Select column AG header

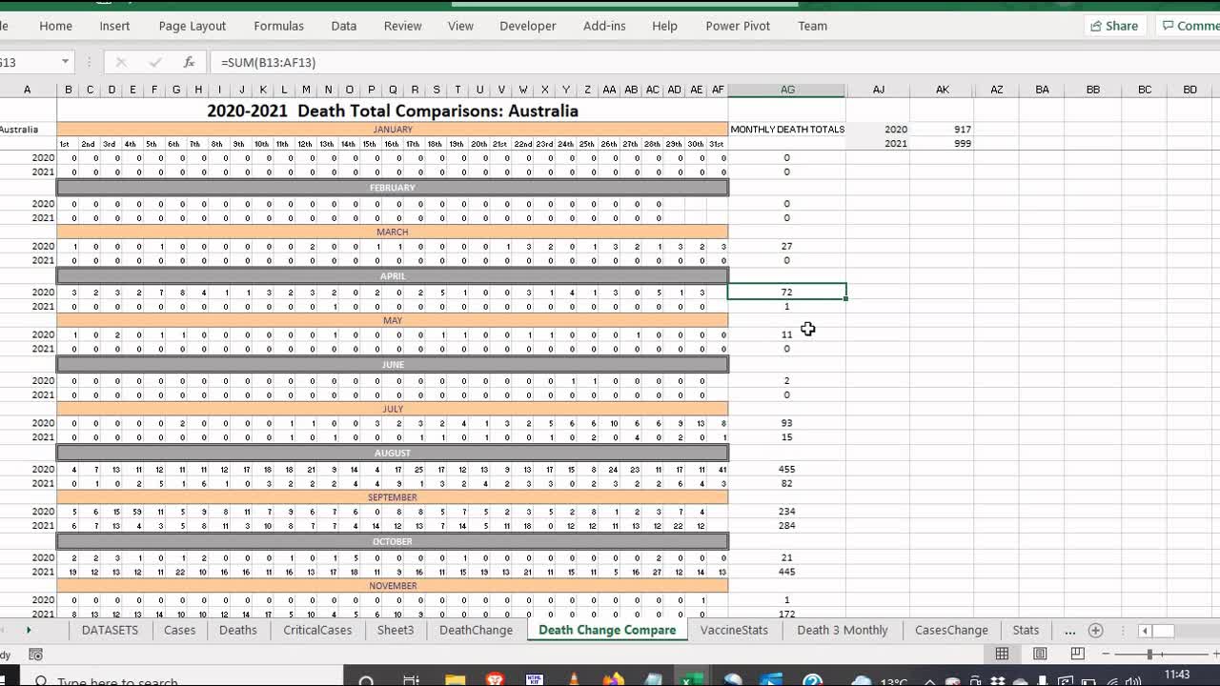coord(787,90)
